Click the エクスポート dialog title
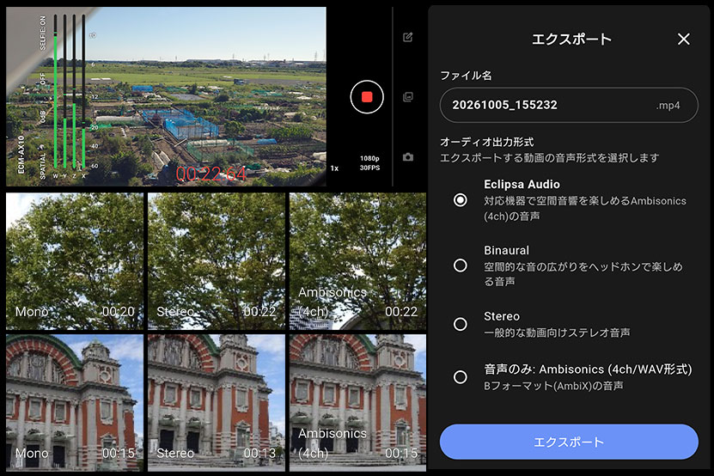The height and width of the screenshot is (476, 714). (x=571, y=40)
